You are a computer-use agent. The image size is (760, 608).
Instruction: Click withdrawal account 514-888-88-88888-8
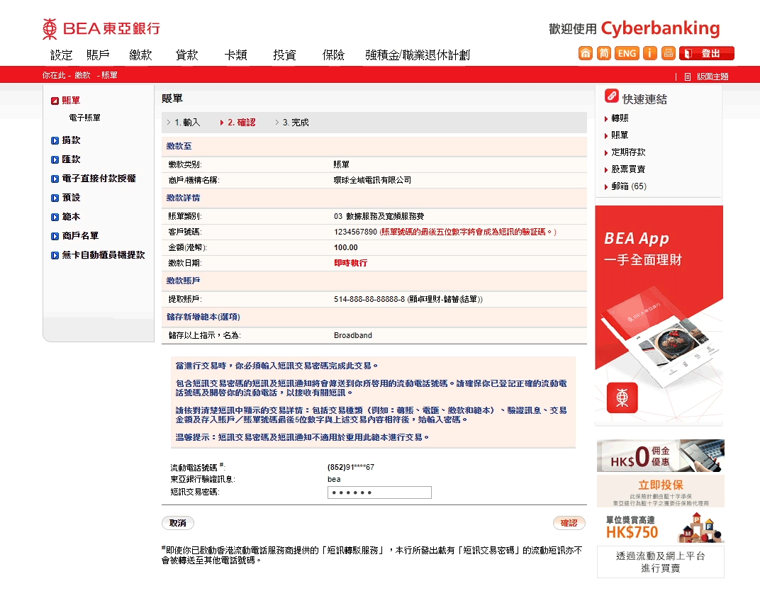pos(369,300)
